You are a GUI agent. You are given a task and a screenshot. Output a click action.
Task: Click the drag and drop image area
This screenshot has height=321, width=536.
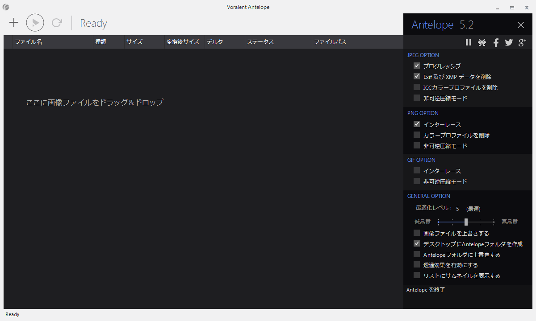(x=203, y=178)
